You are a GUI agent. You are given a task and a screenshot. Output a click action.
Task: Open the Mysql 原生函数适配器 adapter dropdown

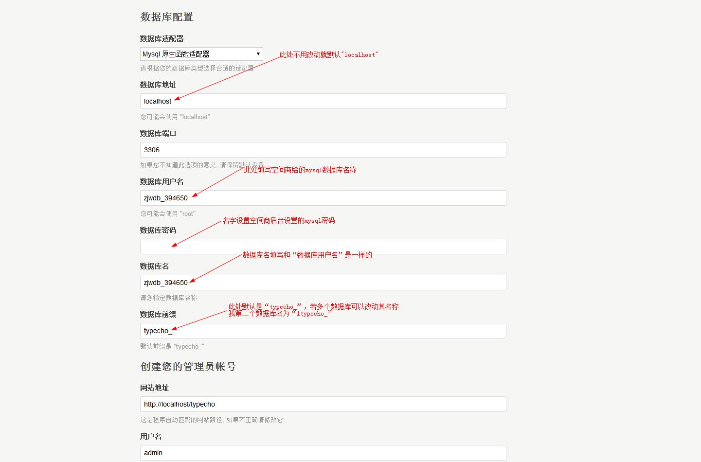pyautogui.click(x=201, y=54)
